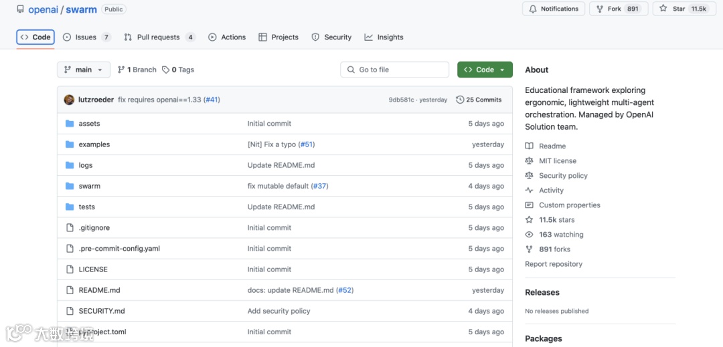Star the swarm repository
723x347 pixels.
pyautogui.click(x=684, y=9)
